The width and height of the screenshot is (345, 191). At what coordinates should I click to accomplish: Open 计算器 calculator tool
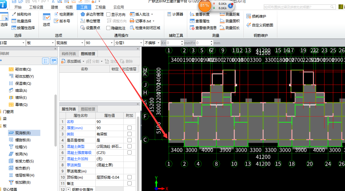175,14
